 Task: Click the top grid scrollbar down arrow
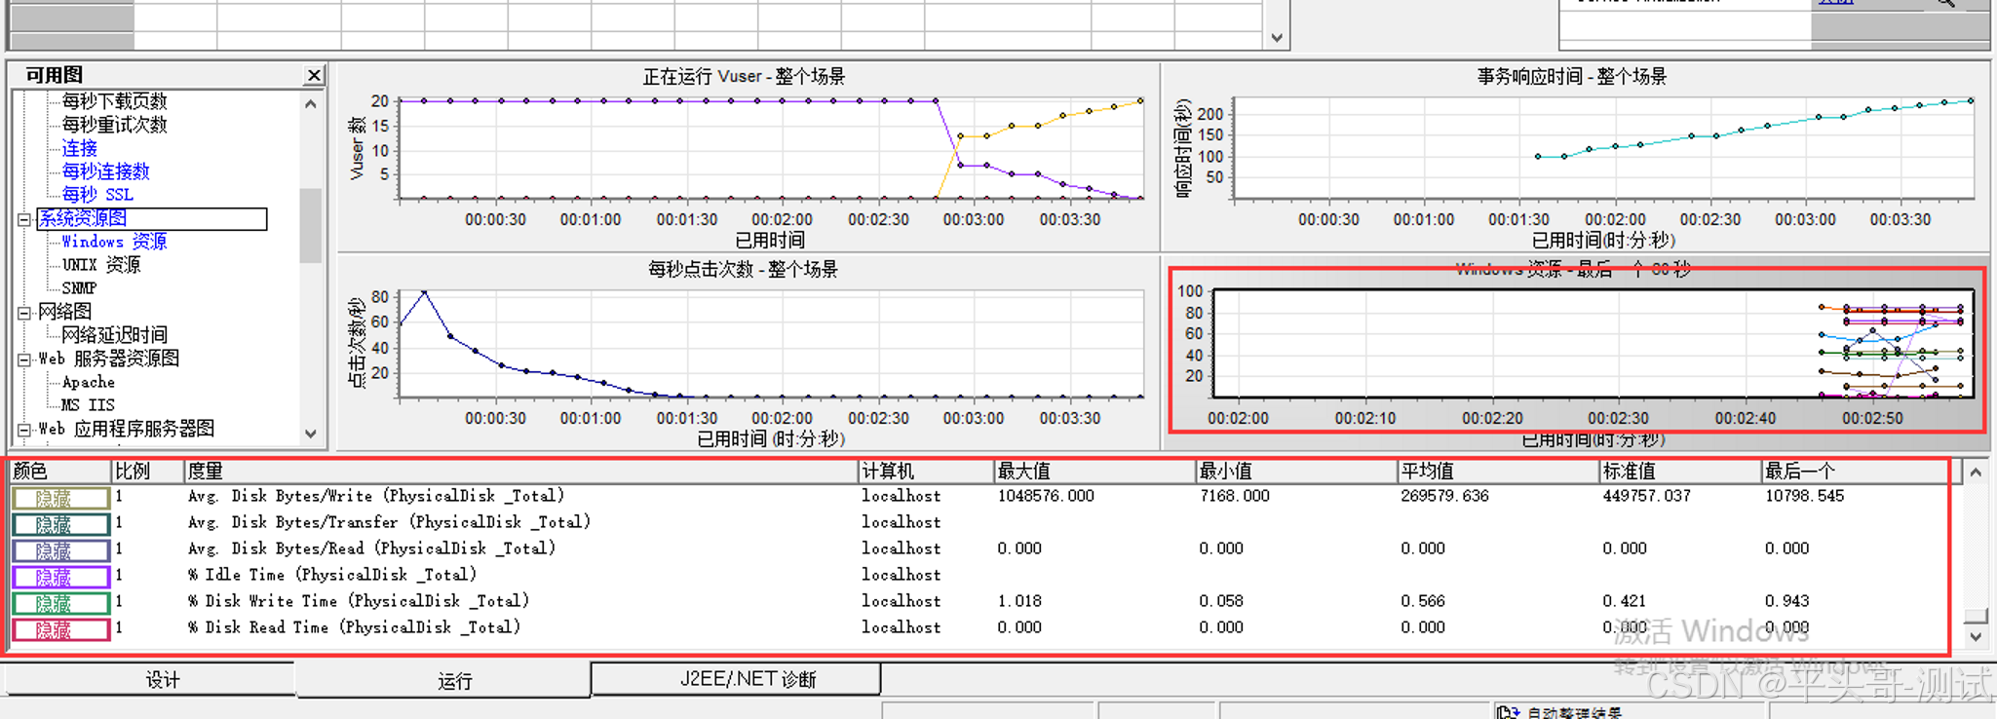(x=1277, y=38)
